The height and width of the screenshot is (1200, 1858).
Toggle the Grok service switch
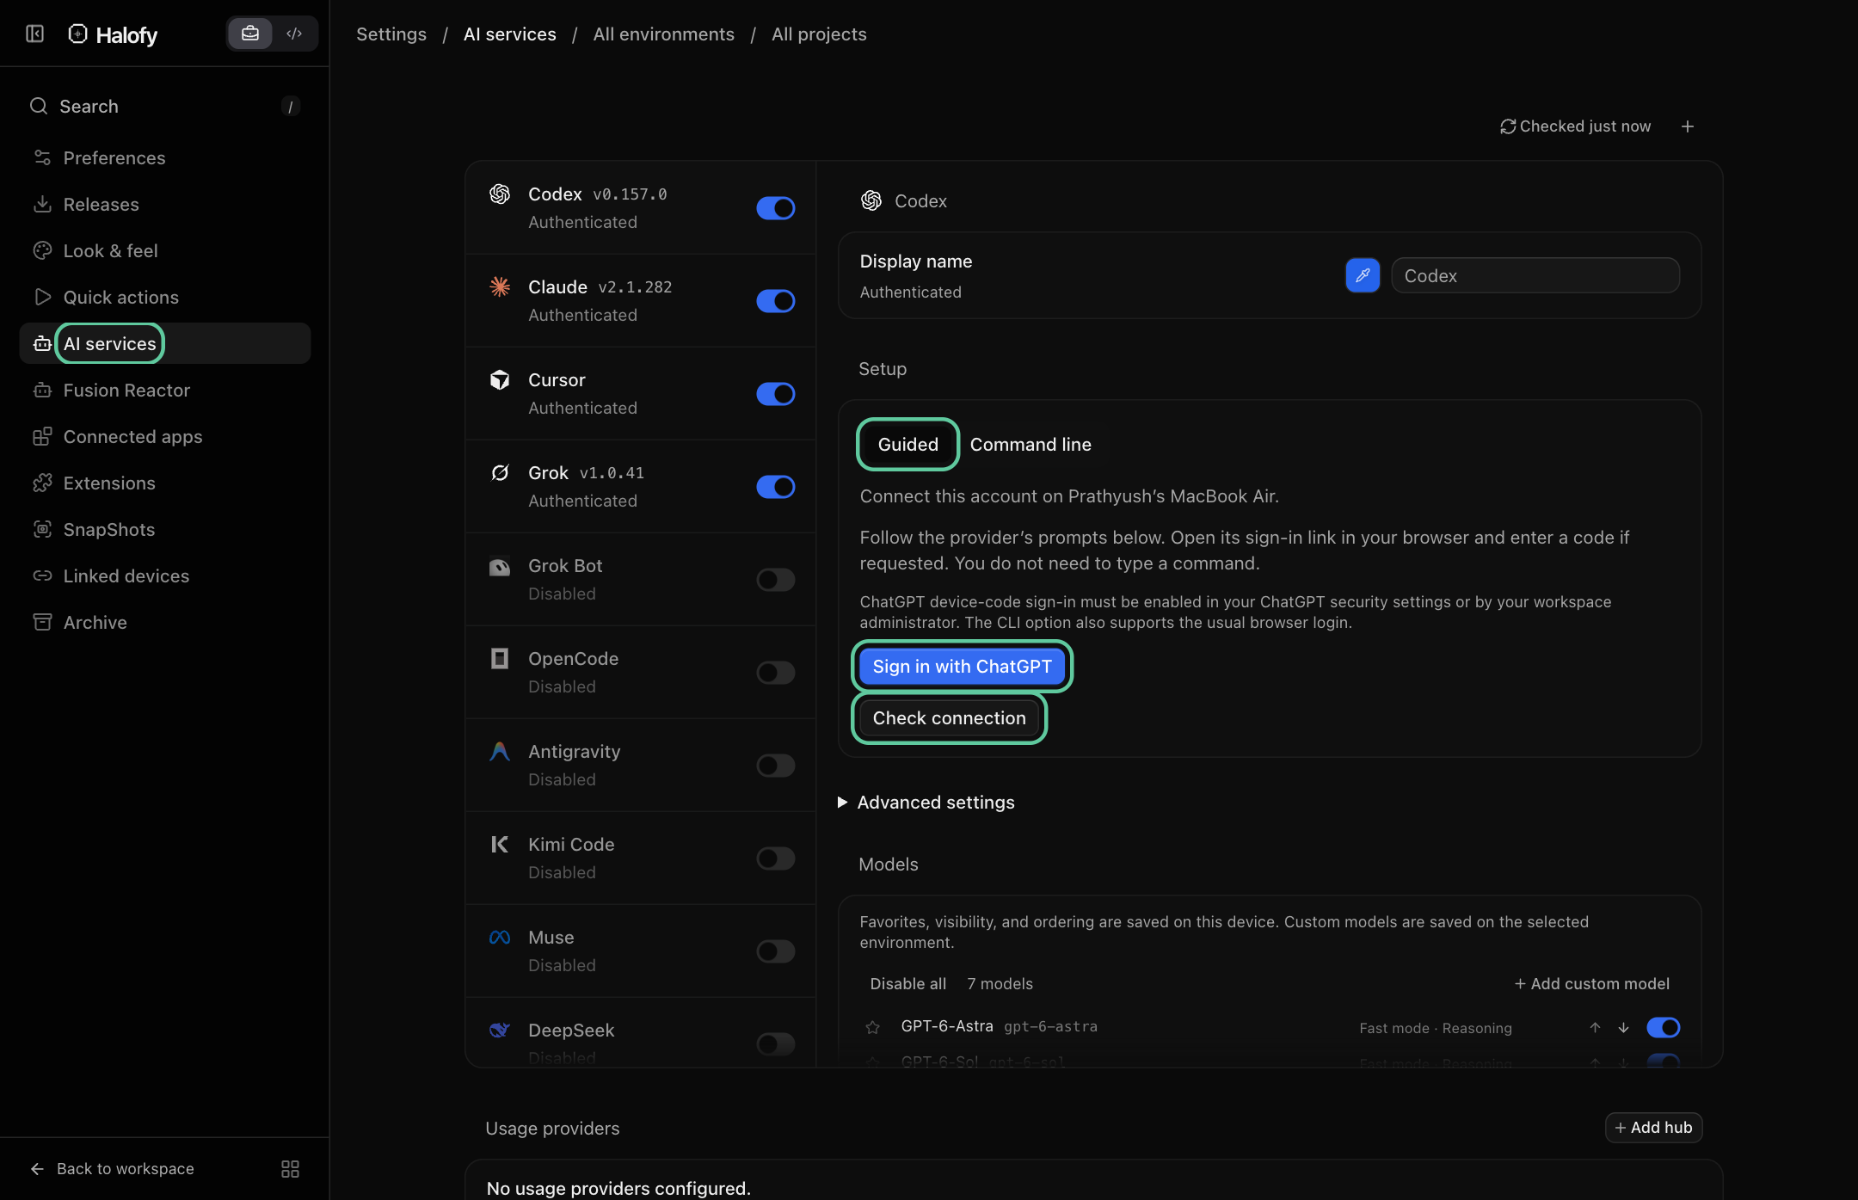click(775, 487)
